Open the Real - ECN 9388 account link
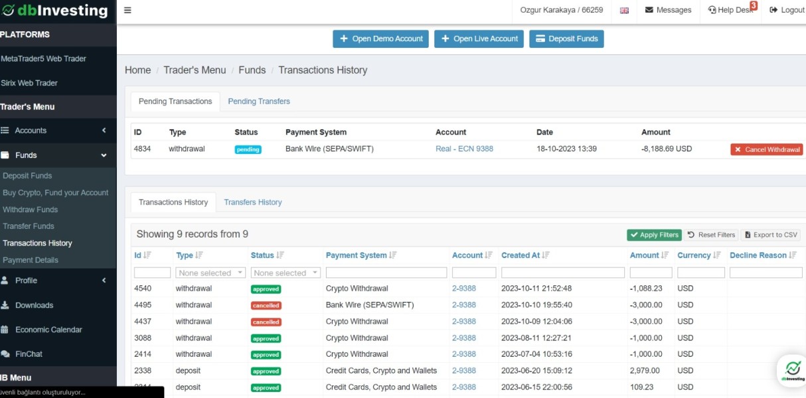Viewport: 806px width, 398px height. pyautogui.click(x=464, y=149)
